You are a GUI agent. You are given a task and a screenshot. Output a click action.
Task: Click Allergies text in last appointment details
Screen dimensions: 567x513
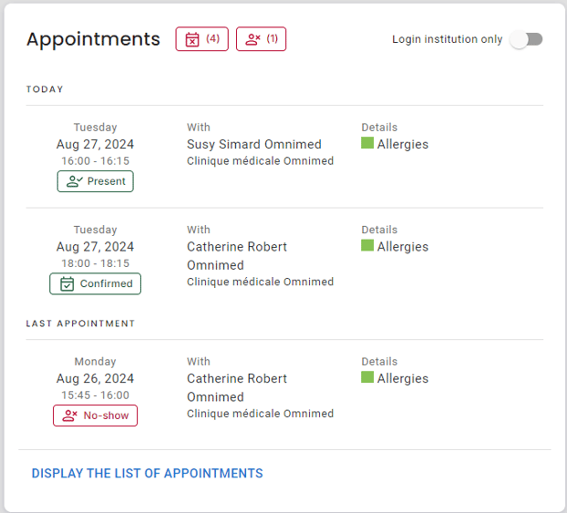403,378
